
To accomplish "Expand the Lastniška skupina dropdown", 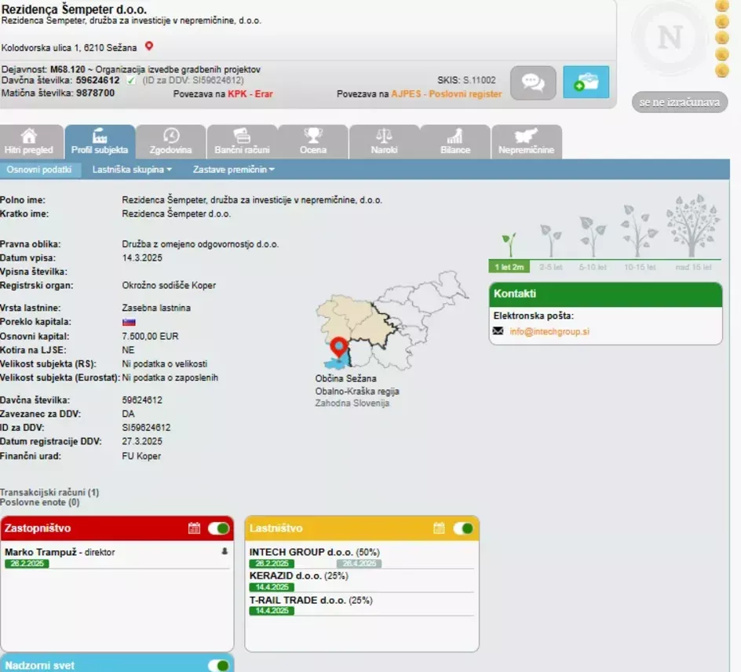I will pyautogui.click(x=132, y=170).
